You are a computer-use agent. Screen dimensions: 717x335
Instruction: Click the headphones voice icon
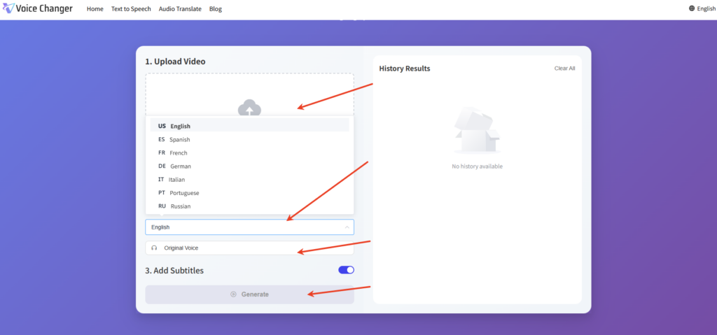tap(154, 248)
